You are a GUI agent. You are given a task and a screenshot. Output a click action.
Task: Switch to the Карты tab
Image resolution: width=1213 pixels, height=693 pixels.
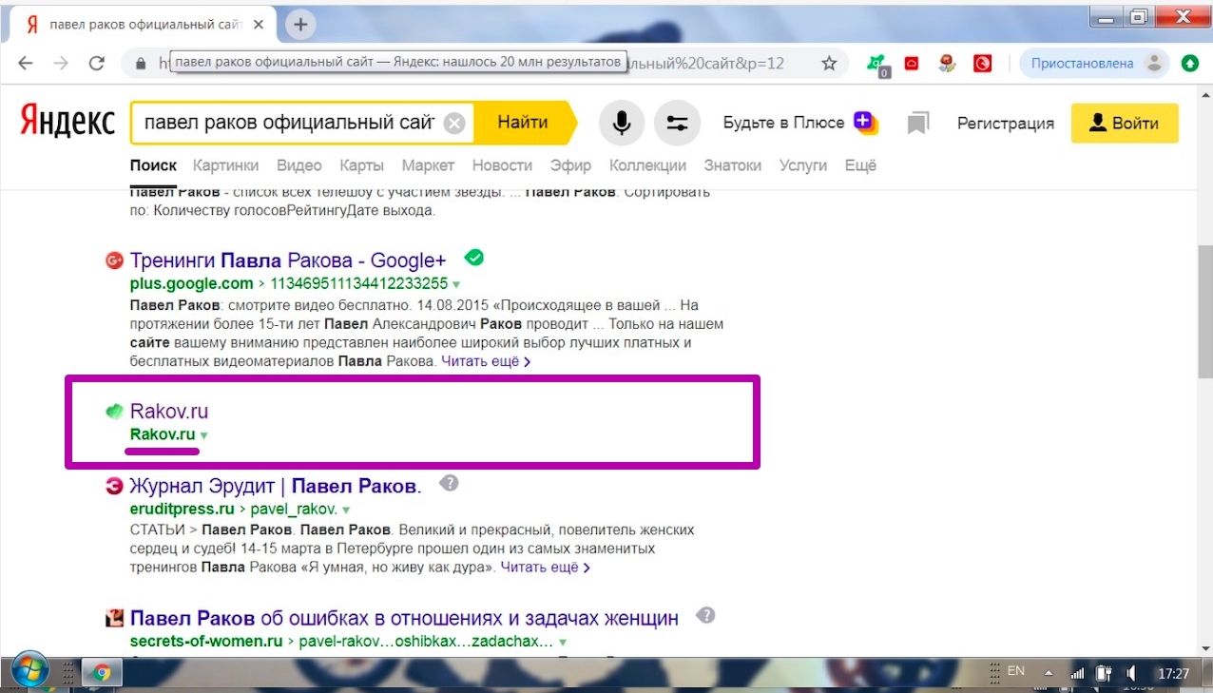point(362,165)
